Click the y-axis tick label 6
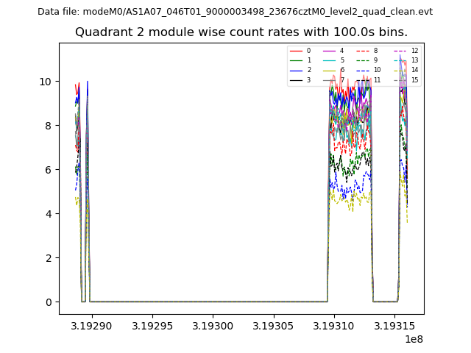 49,170
